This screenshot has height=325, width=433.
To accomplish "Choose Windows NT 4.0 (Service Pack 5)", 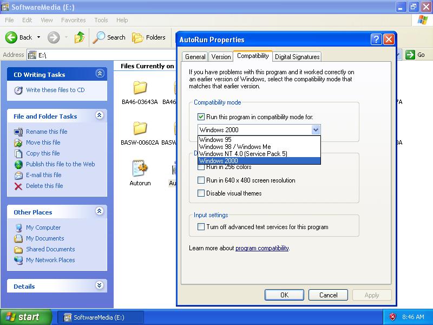I will tap(259, 154).
